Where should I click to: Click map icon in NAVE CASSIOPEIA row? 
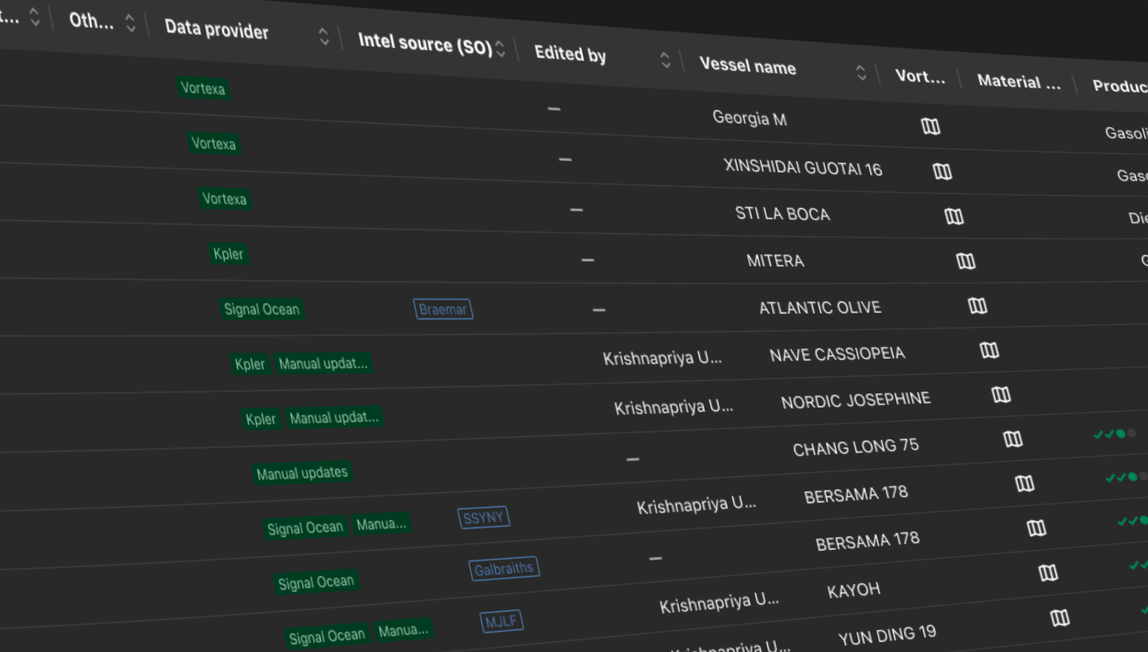(989, 350)
